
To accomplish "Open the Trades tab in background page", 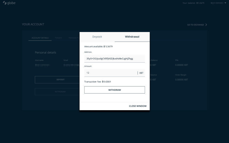I will [58, 38].
